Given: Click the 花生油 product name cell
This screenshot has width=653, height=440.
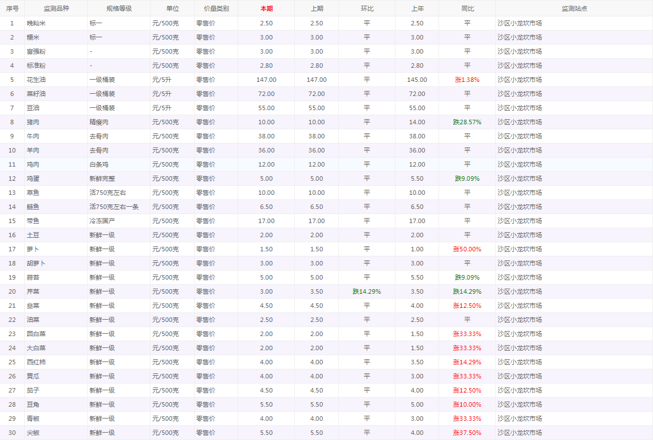Looking at the screenshot, I should pyautogui.click(x=37, y=80).
